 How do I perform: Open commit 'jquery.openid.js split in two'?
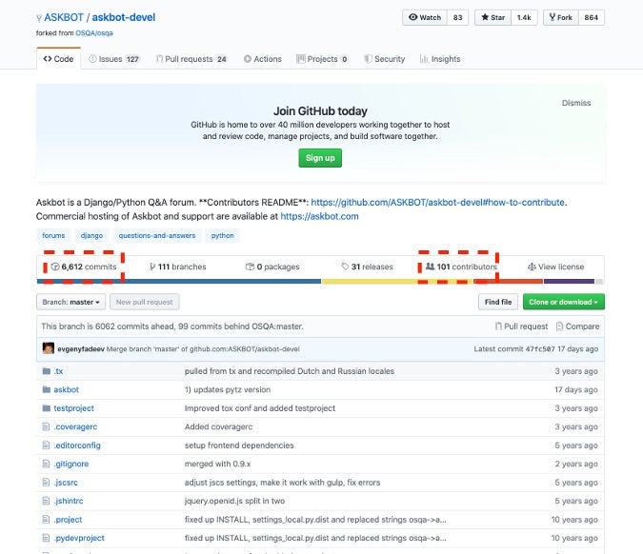(234, 501)
